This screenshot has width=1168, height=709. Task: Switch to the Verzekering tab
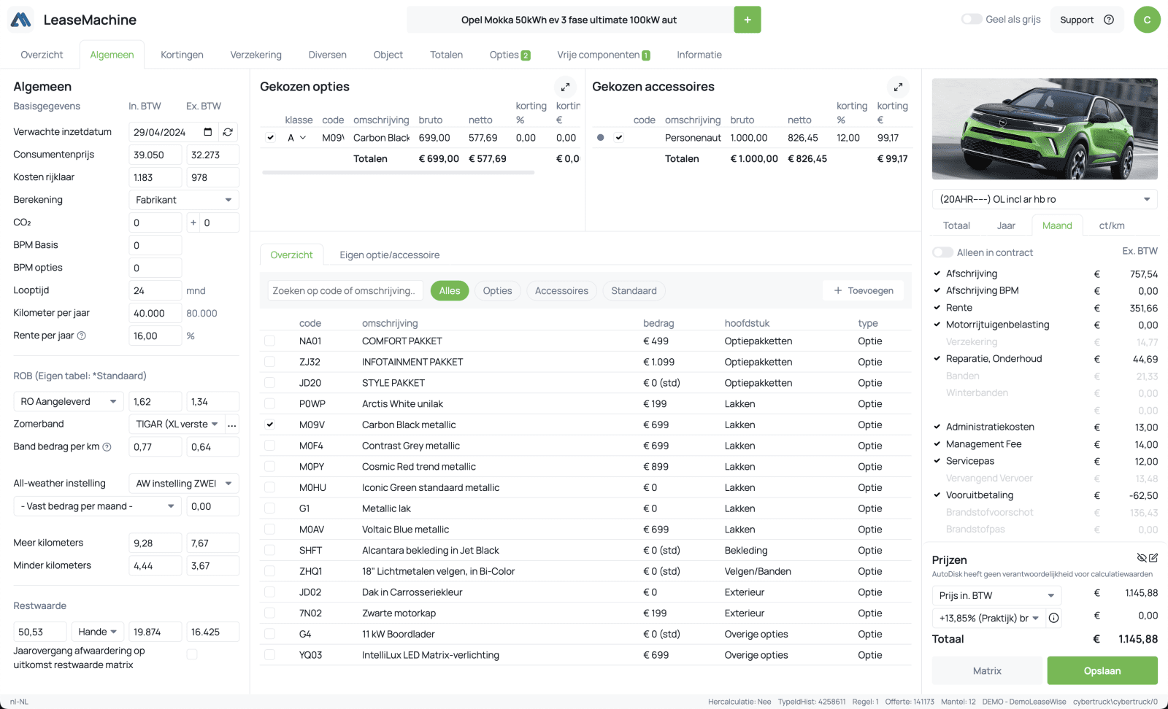(x=255, y=55)
